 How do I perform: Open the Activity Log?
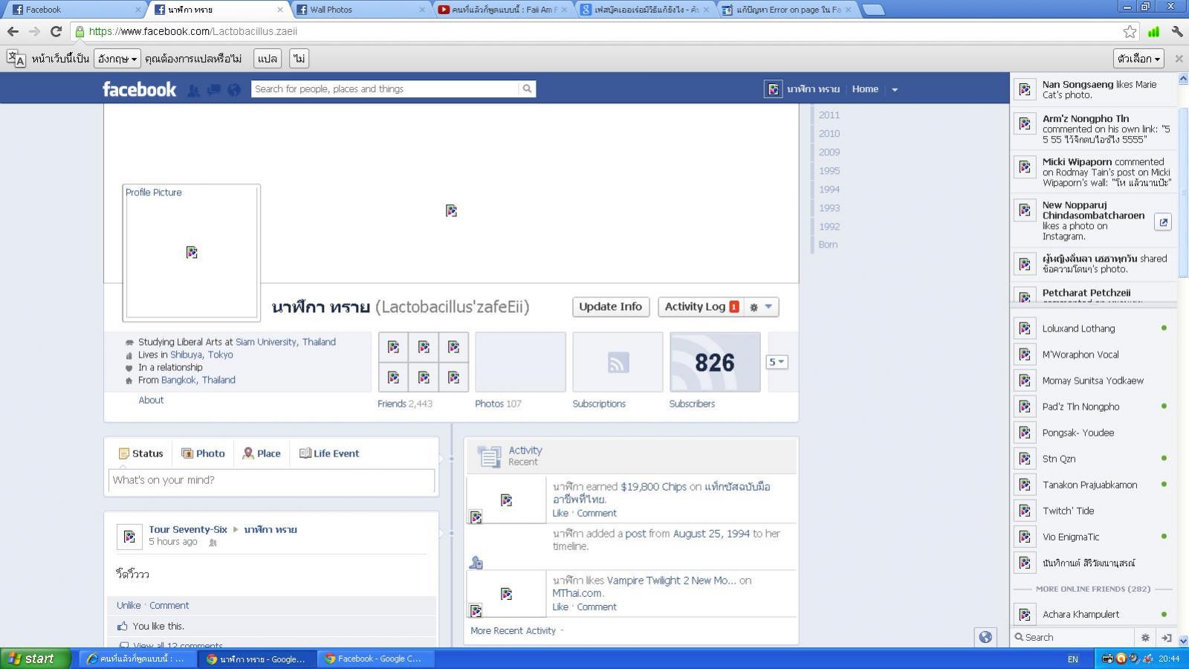pos(702,307)
